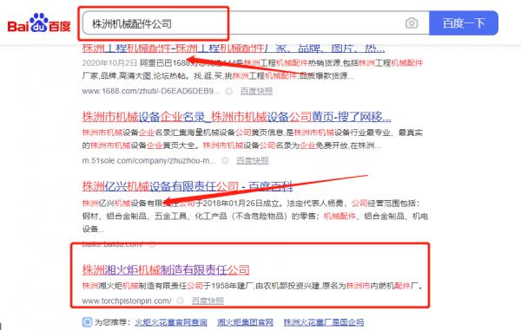Click the 2020年10月2日 date in the 1688 snippet

click(109, 63)
